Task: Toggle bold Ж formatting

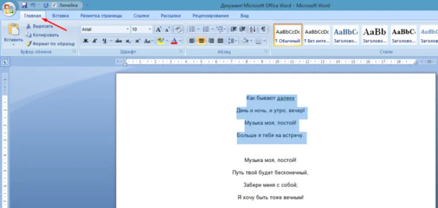Action: coord(86,41)
